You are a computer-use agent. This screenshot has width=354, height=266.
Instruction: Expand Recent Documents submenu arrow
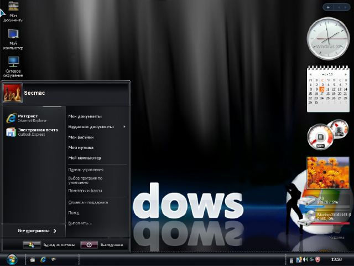pos(124,127)
